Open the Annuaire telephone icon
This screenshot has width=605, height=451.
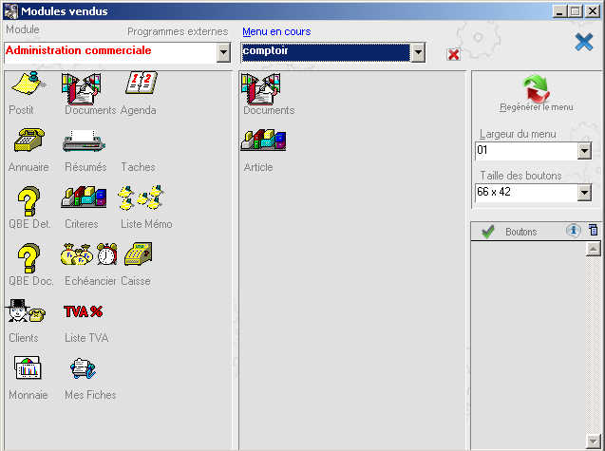[28, 143]
